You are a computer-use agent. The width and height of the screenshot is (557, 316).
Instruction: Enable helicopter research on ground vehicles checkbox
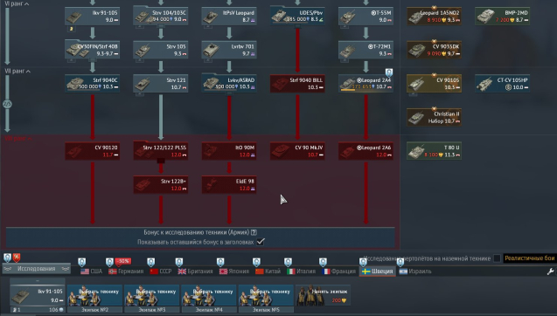click(497, 258)
